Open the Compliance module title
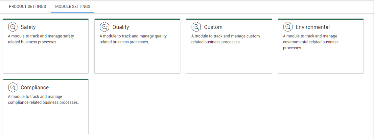The width and height of the screenshot is (374, 138). point(35,88)
